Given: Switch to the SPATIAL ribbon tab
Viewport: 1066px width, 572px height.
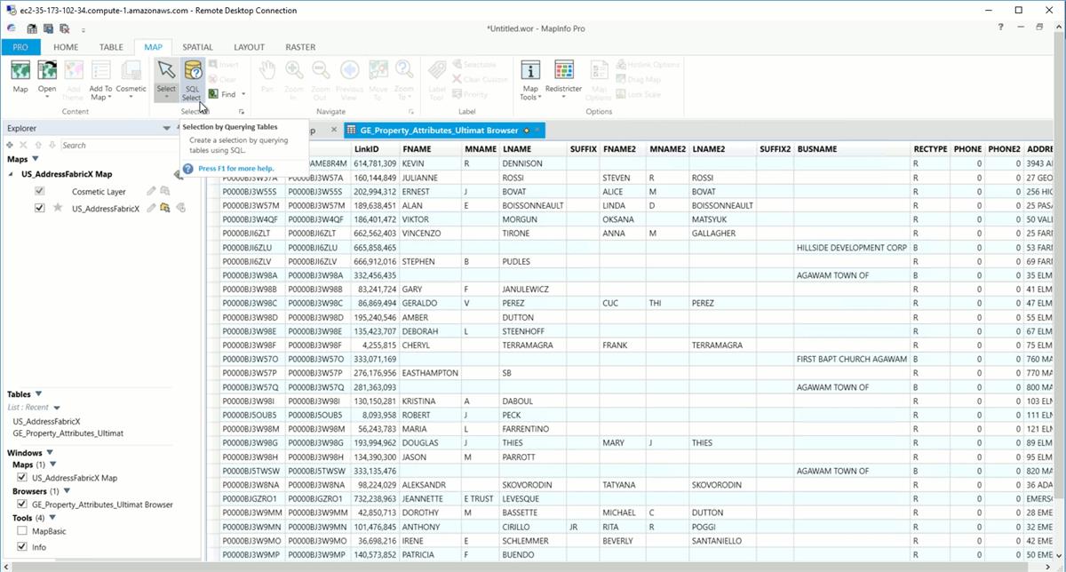Looking at the screenshot, I should pos(197,47).
